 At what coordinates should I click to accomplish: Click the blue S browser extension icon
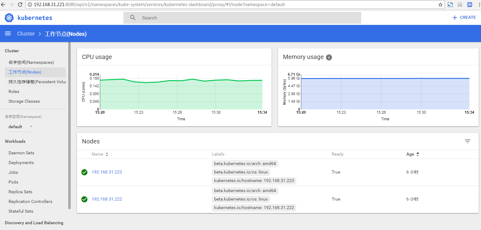pos(450,5)
